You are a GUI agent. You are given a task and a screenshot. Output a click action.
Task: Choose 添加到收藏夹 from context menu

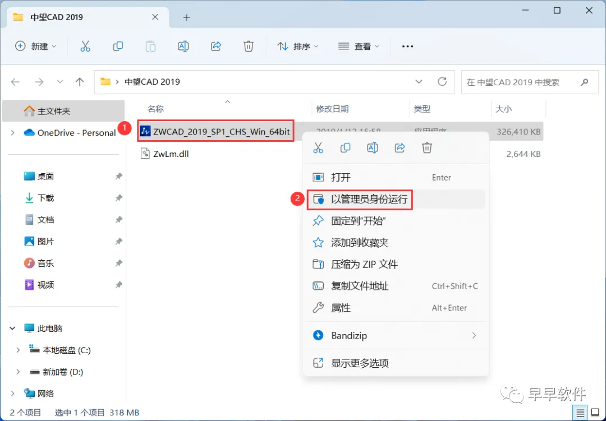coord(396,243)
